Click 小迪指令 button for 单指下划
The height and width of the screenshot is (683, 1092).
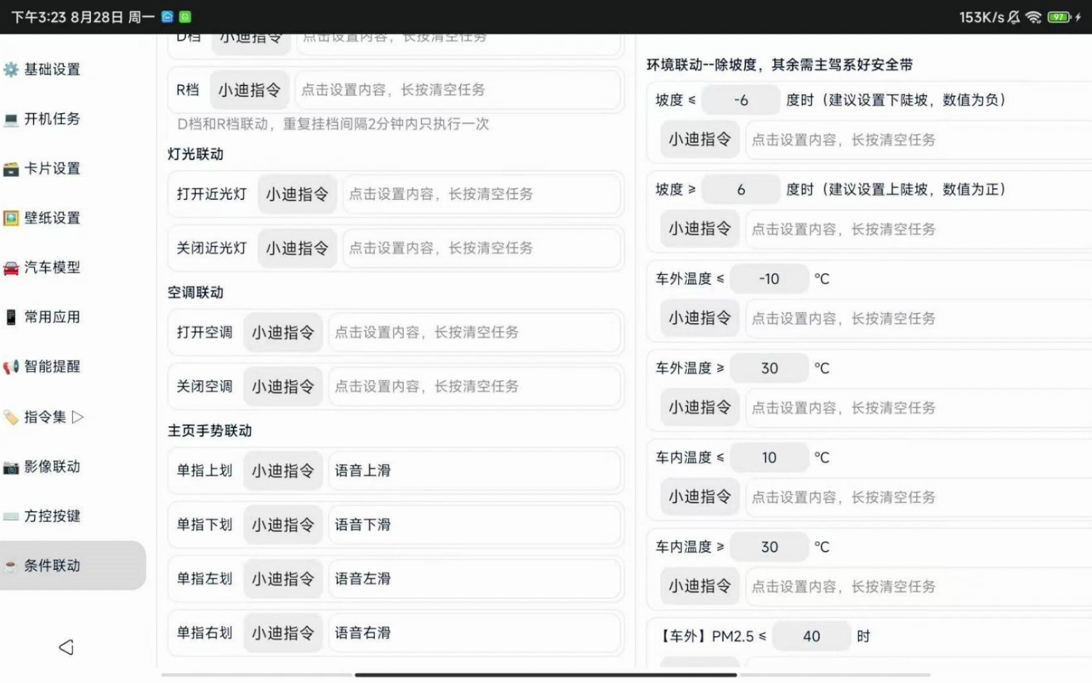pos(283,525)
